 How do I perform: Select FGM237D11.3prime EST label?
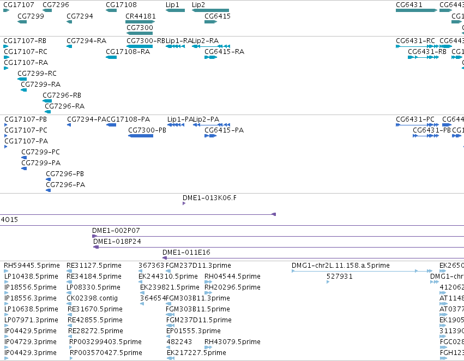[x=198, y=266]
